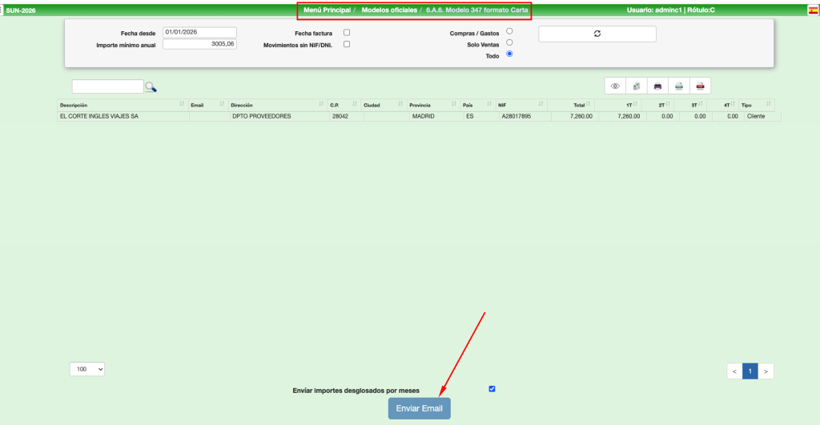Uncheck Enviar importes desglosados por meses
820x425 pixels.
(x=492, y=389)
